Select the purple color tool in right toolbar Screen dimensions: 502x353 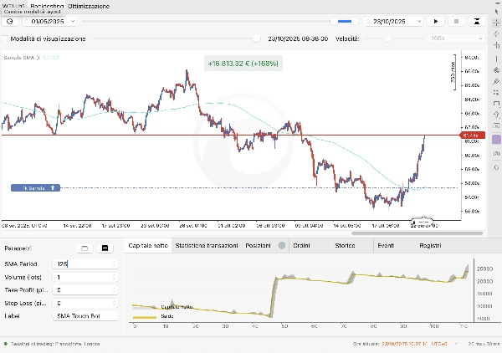[496, 139]
